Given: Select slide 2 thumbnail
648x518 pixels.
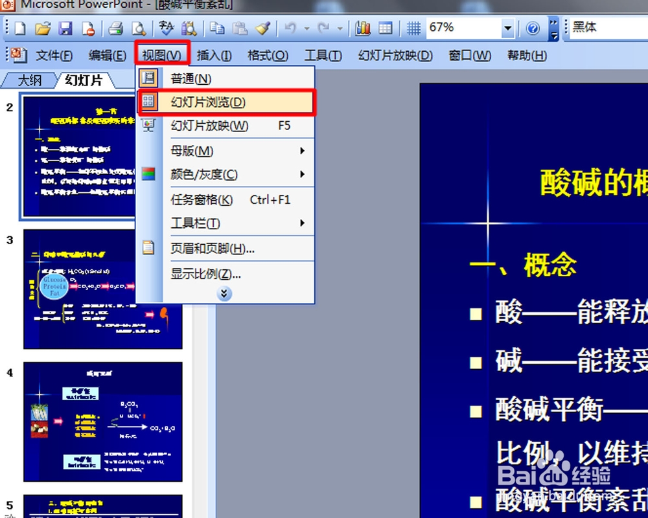Looking at the screenshot, I should tap(78, 157).
